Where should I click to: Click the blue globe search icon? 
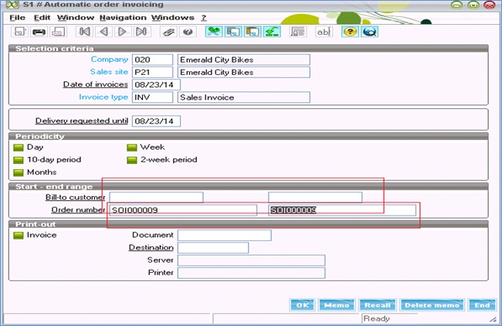[369, 32]
